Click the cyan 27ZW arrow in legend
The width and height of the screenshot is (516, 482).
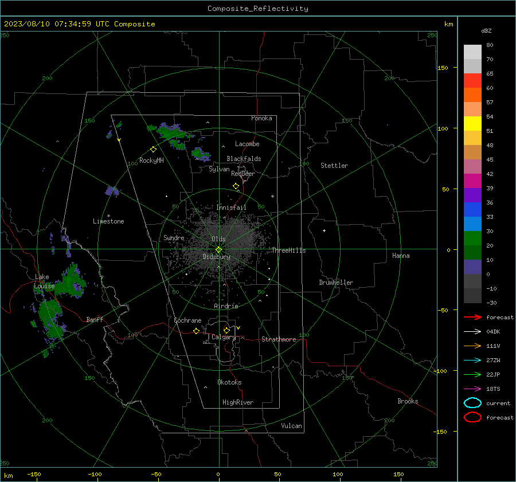(472, 360)
